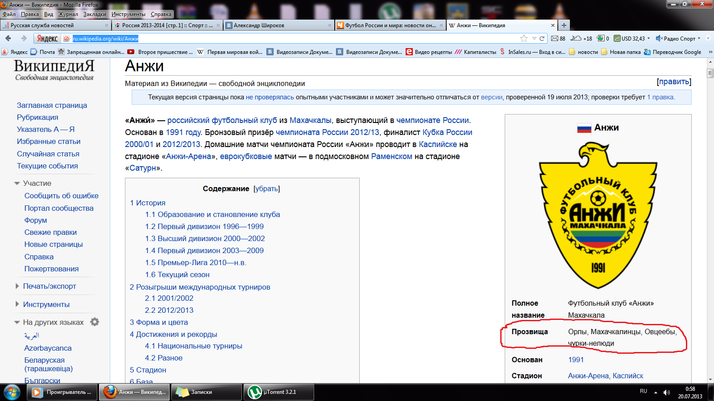Show more bookmarks with the » chevron
The width and height of the screenshot is (714, 401).
pos(710,52)
